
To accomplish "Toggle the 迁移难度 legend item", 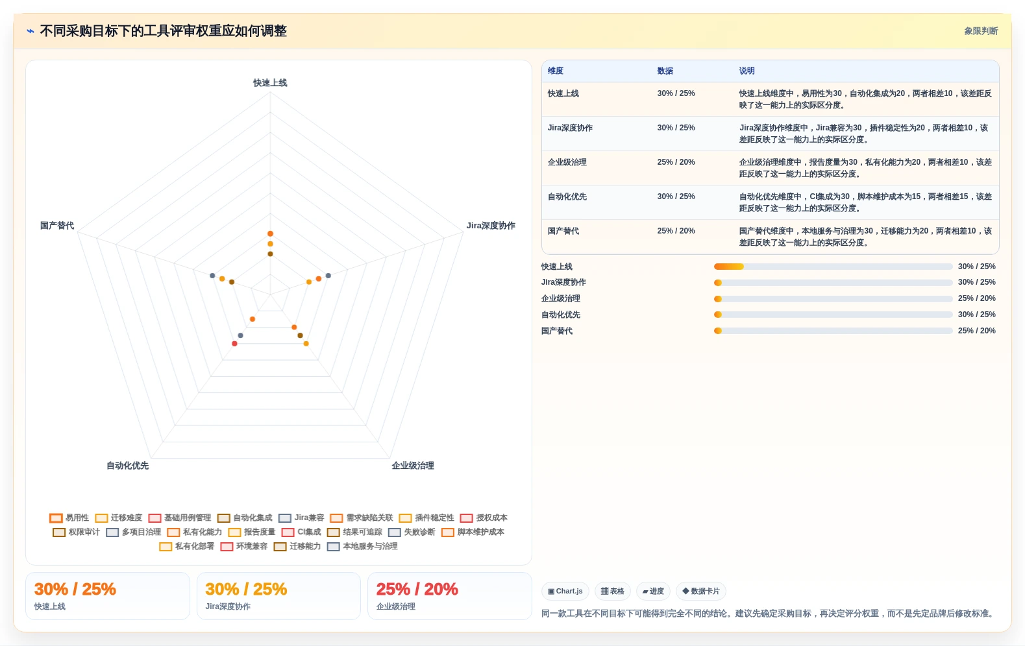I will click(118, 518).
